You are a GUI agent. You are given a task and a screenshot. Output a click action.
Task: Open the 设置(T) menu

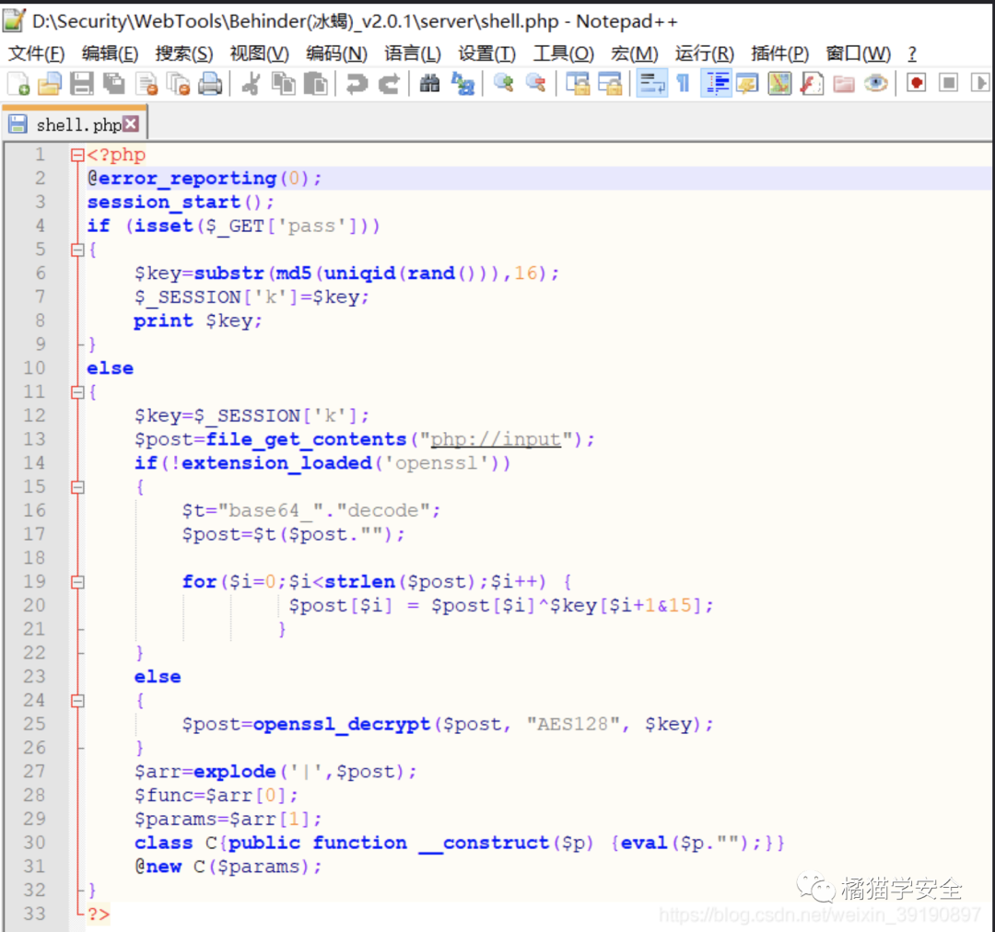tap(486, 53)
